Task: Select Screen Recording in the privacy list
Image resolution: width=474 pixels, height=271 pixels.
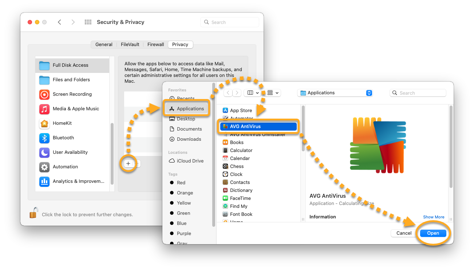Action: [x=72, y=94]
